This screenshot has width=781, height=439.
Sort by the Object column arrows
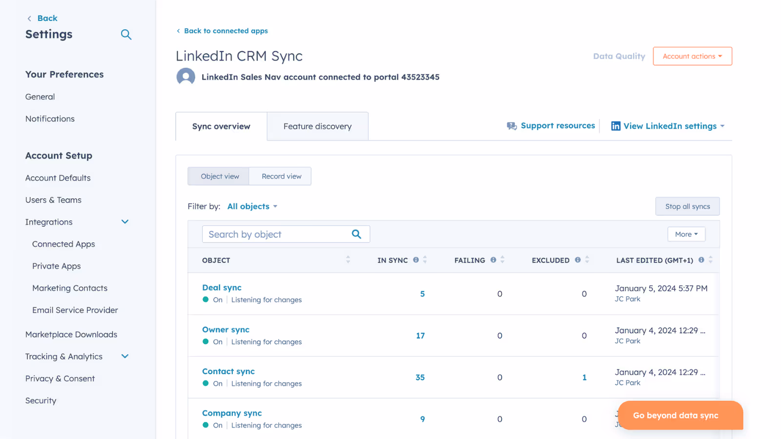point(348,260)
